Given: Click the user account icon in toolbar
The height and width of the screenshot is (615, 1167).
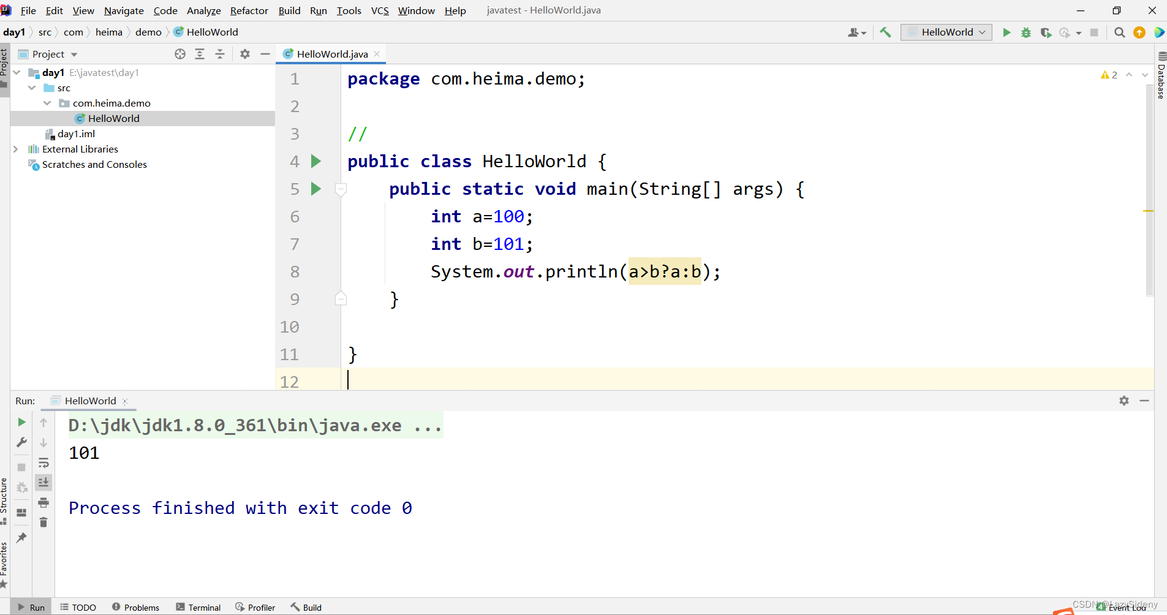Looking at the screenshot, I should [856, 32].
